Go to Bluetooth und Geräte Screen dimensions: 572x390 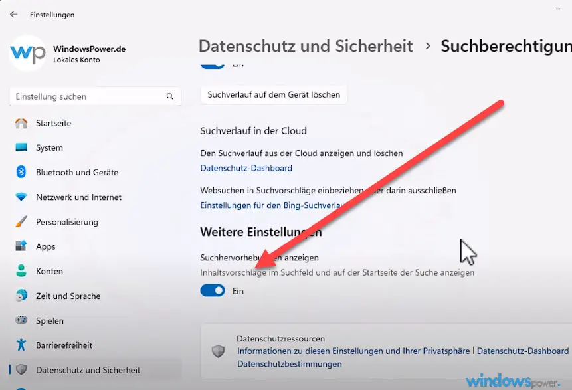[x=95, y=172]
